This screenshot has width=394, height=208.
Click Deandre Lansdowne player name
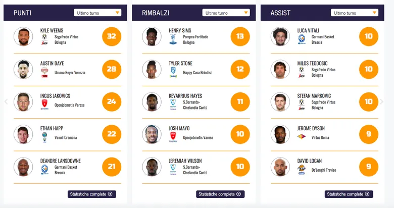pyautogui.click(x=60, y=161)
